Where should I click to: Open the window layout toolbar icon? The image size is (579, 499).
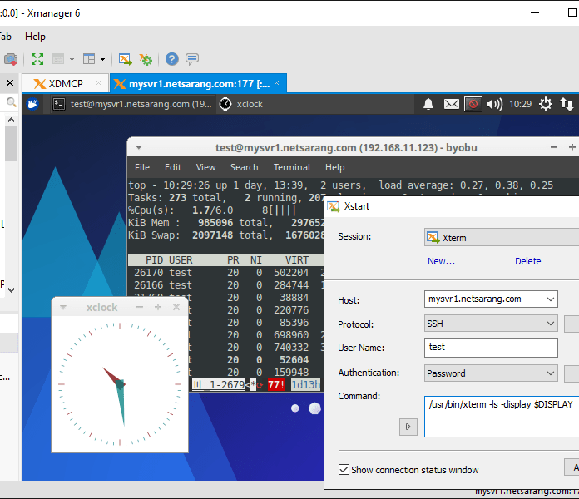pyautogui.click(x=89, y=59)
